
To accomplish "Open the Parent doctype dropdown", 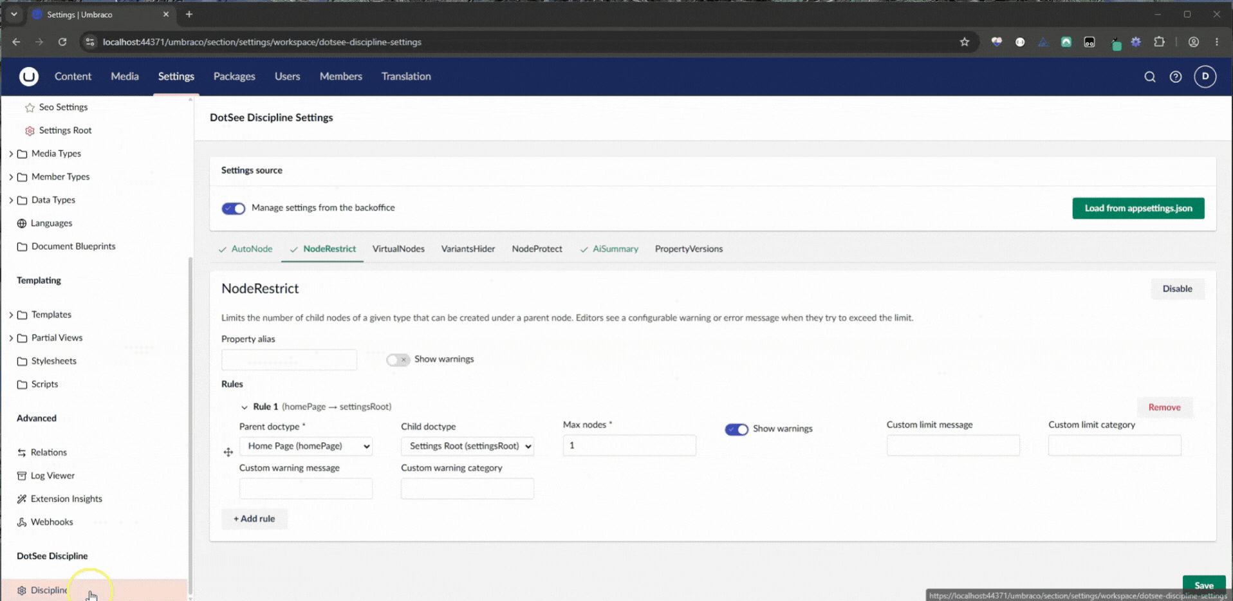I will click(x=306, y=446).
